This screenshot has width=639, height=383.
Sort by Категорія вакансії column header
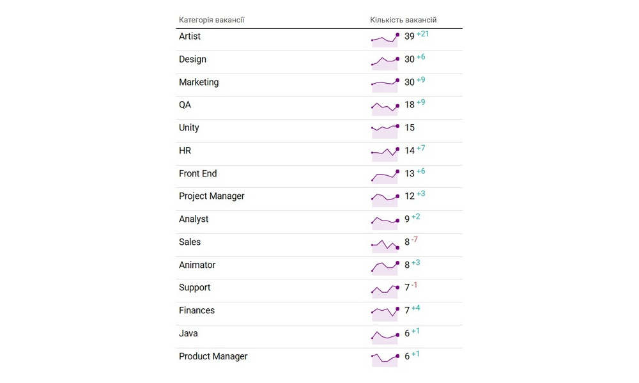click(x=212, y=20)
